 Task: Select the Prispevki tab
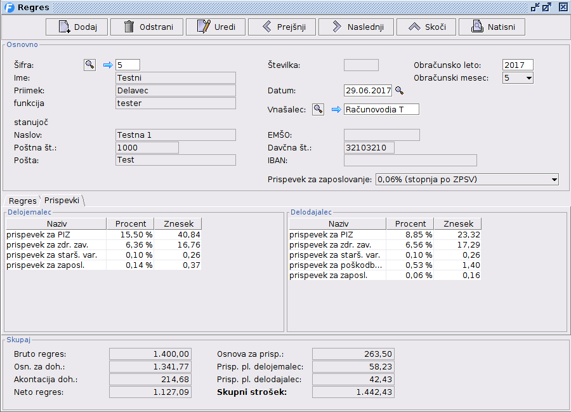(62, 200)
